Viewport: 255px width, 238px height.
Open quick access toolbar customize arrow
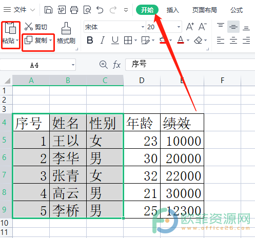pyautogui.click(x=126, y=10)
